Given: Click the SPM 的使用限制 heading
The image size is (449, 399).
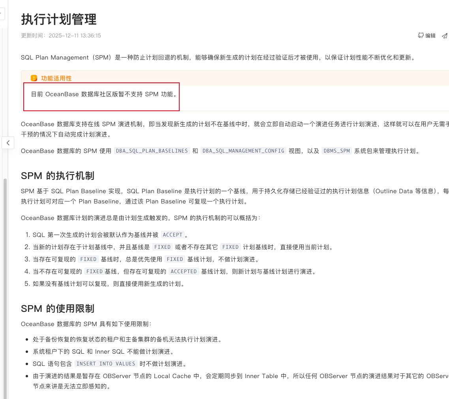Looking at the screenshot, I should click(x=58, y=308).
